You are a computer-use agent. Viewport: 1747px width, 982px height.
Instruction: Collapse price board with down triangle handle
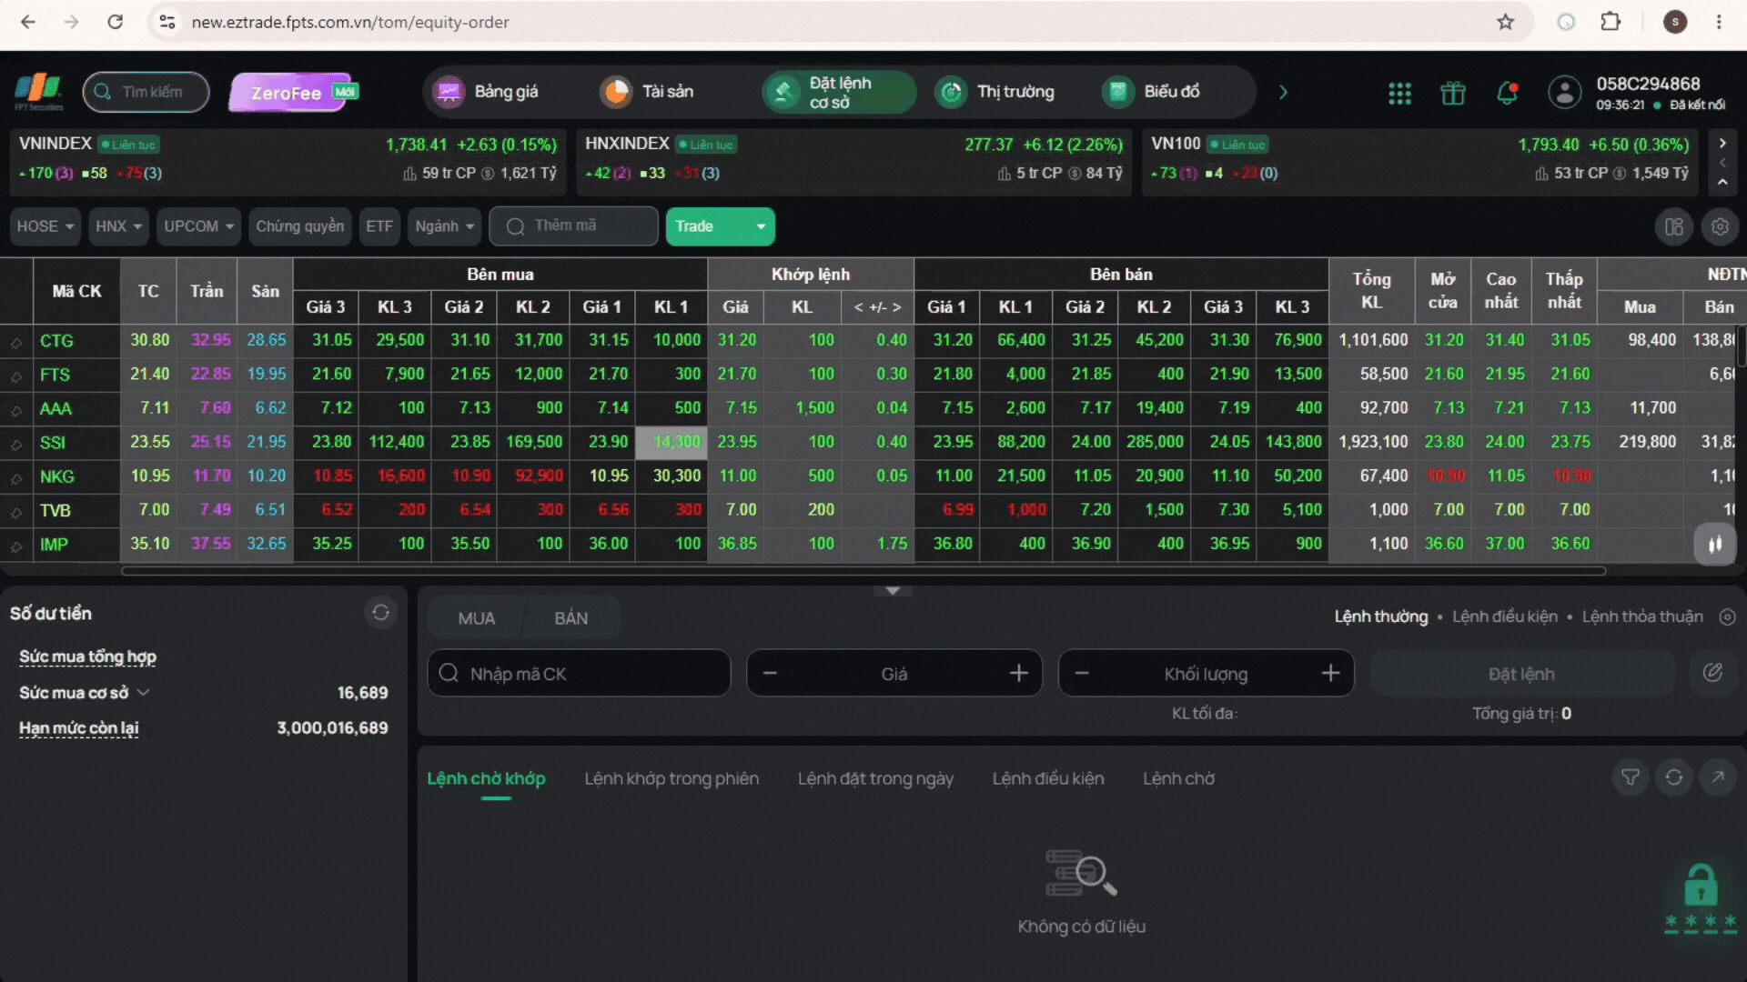[x=893, y=590]
